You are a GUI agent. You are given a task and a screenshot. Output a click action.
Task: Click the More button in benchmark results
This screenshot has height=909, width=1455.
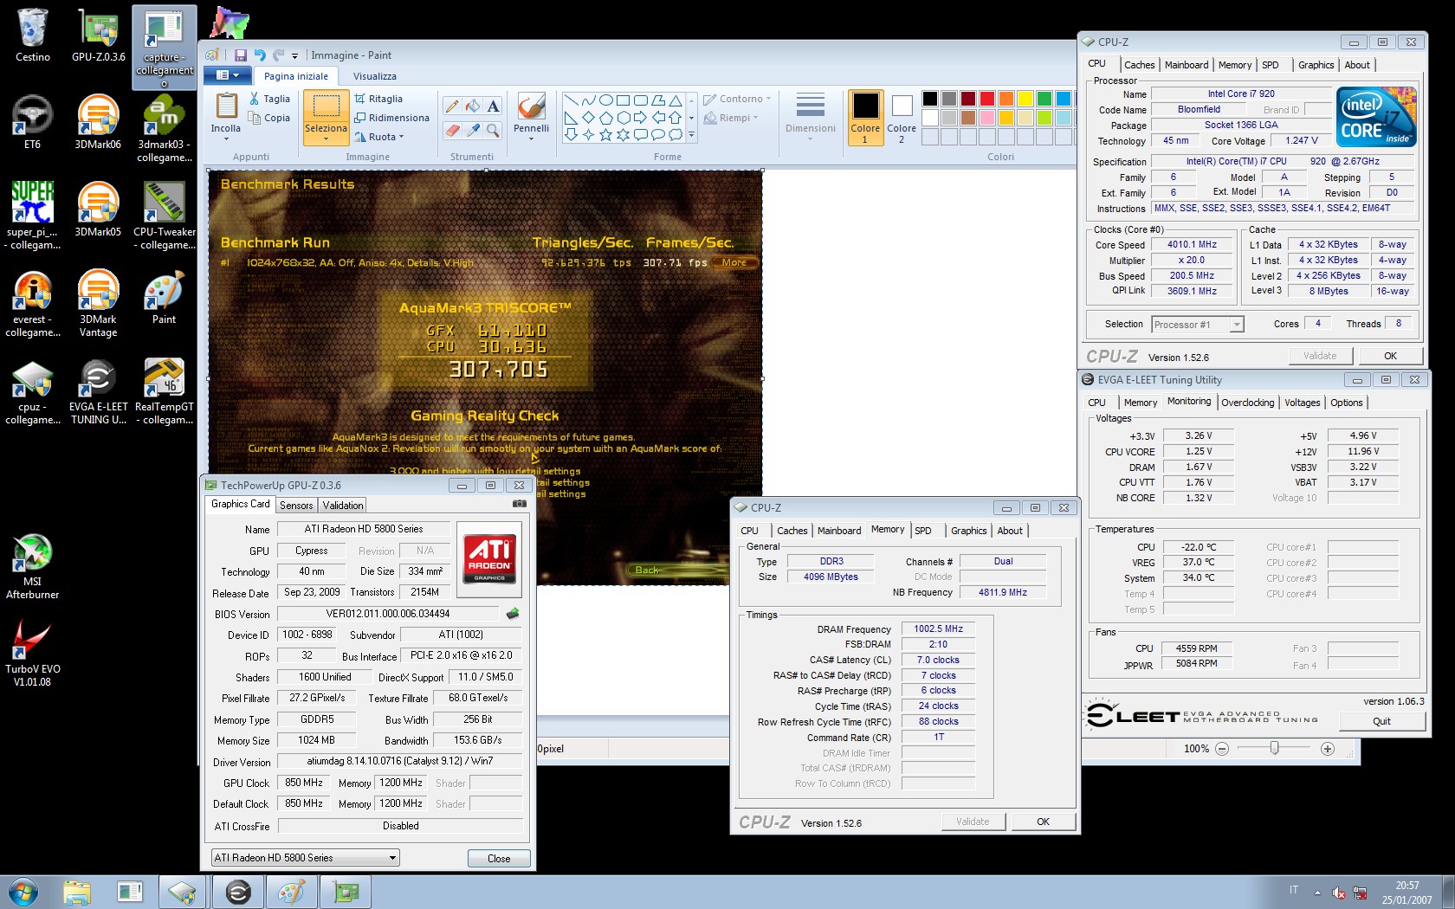click(x=734, y=262)
